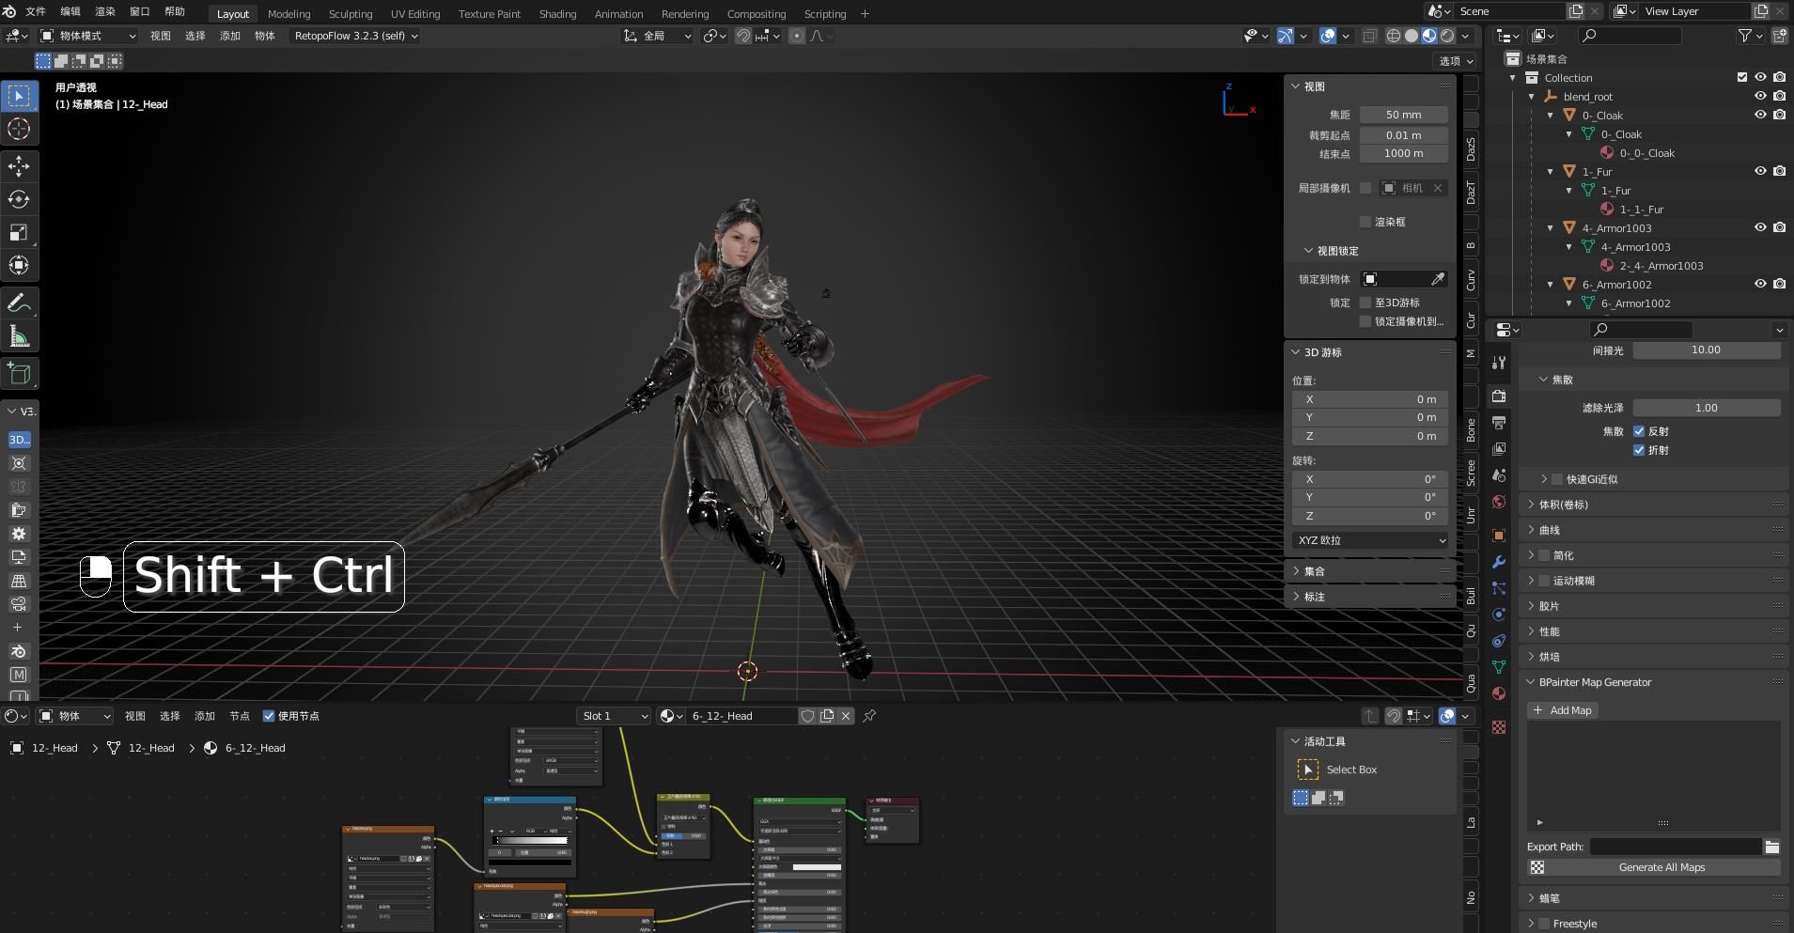Click the Generate All Maps button
The image size is (1794, 933).
tap(1661, 867)
